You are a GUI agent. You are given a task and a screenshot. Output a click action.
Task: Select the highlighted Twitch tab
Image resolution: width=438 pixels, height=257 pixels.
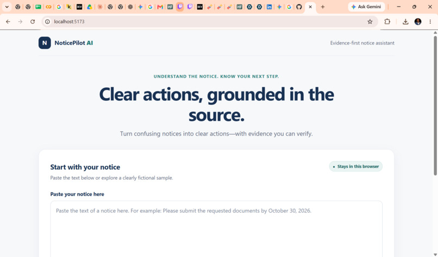point(180,7)
